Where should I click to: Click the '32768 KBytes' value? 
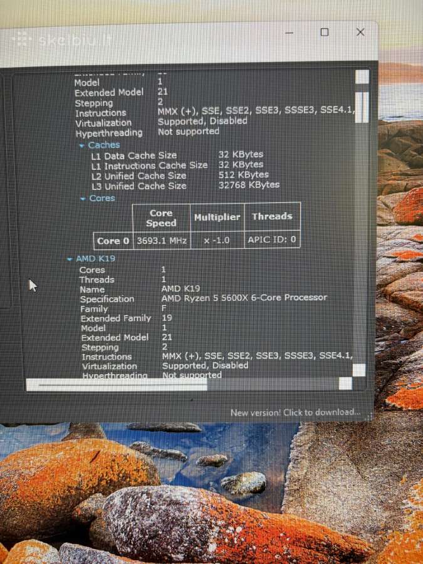pos(249,185)
